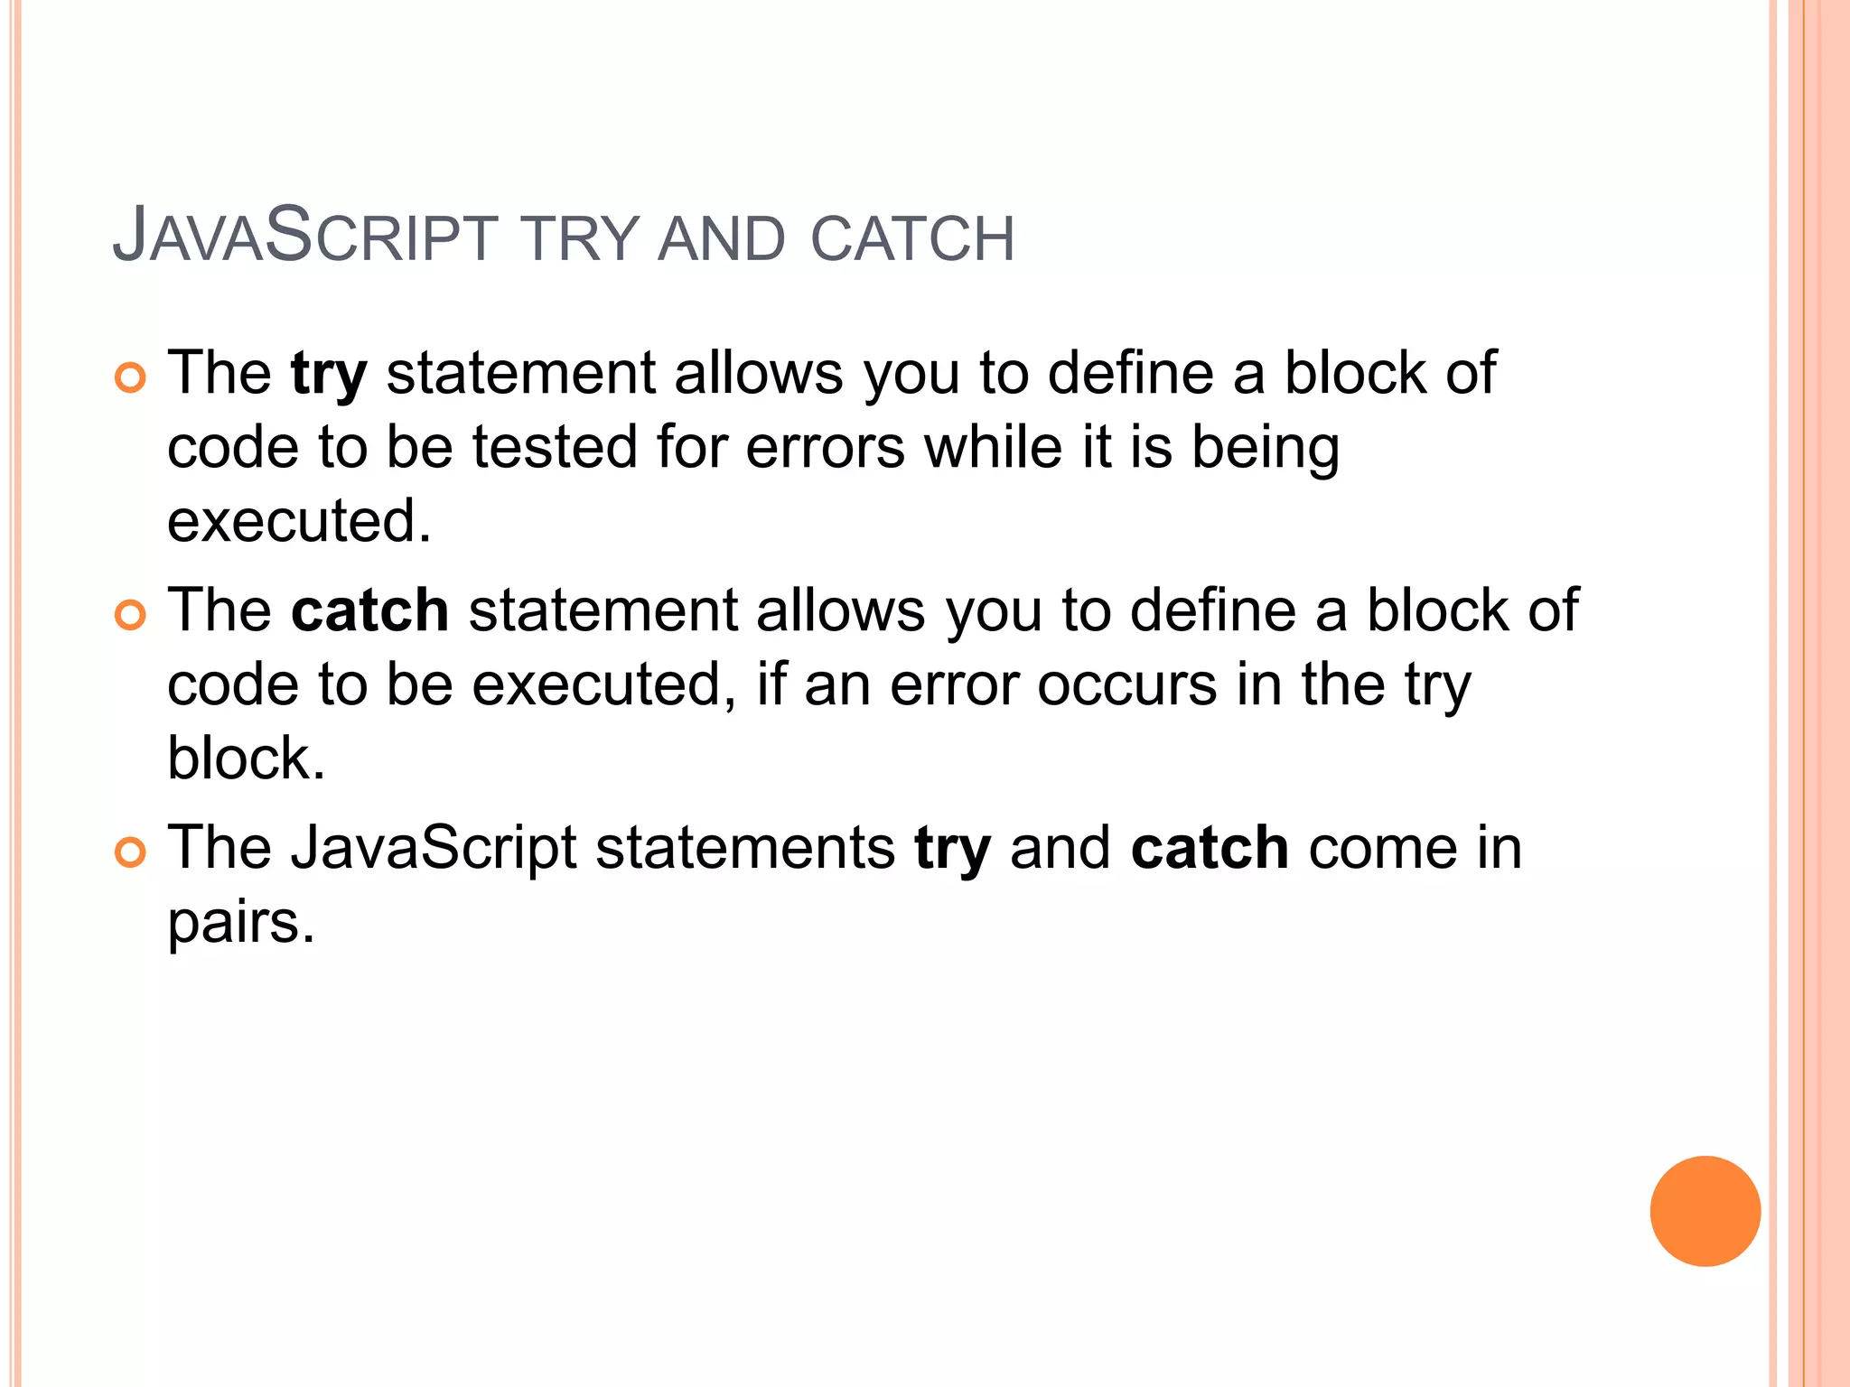Click the bold 'catch' in second bullet
Screen dimensions: 1850x1387
coord(369,610)
